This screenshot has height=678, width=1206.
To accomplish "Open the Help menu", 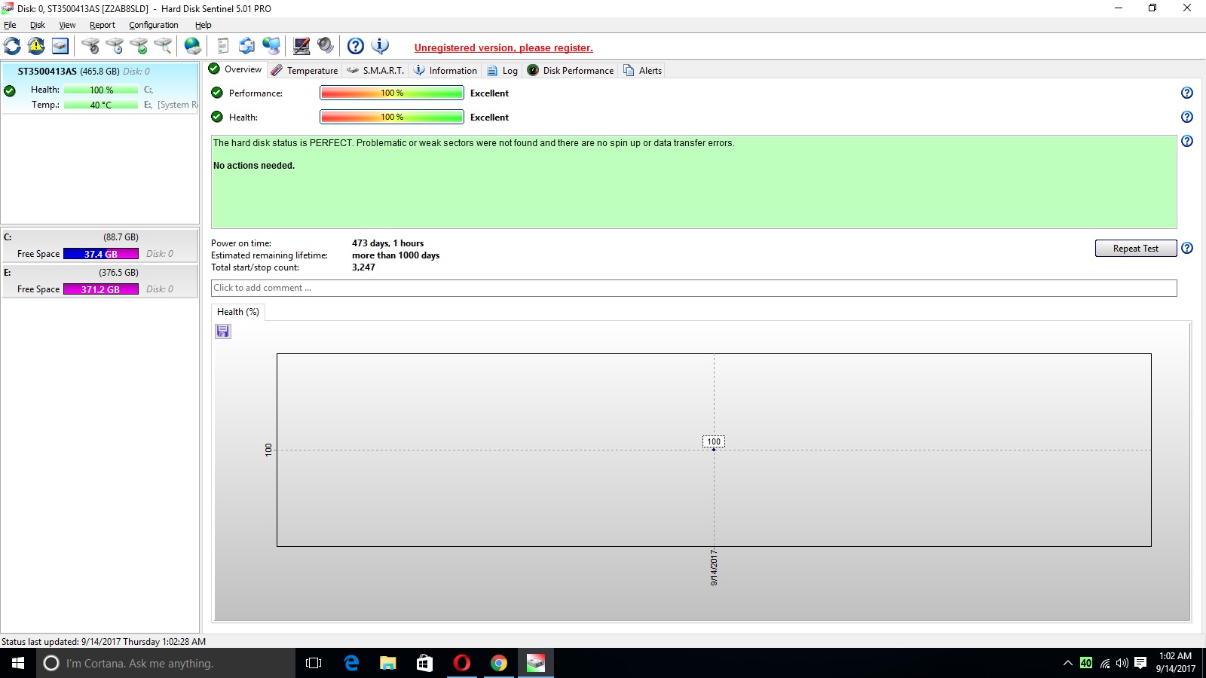I will click(204, 25).
